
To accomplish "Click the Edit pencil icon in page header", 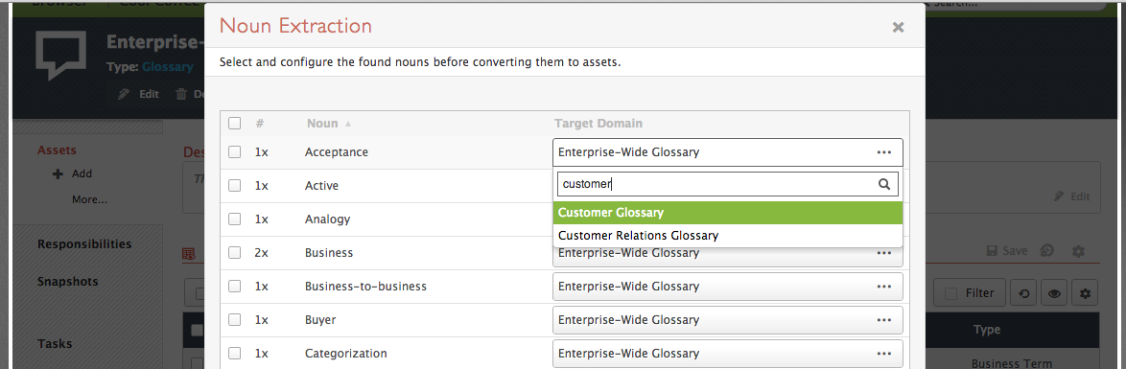I will click(x=125, y=94).
